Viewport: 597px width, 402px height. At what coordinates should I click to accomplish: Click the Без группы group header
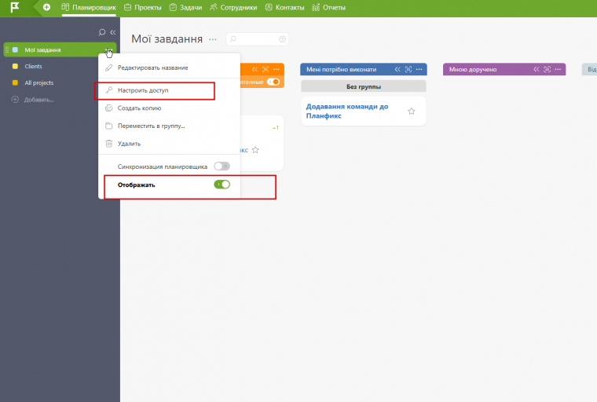click(364, 86)
